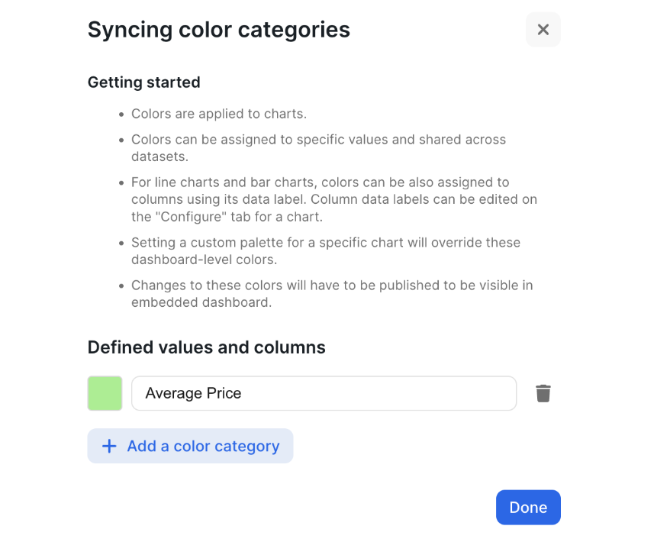Click the Syncing color categories title

218,30
